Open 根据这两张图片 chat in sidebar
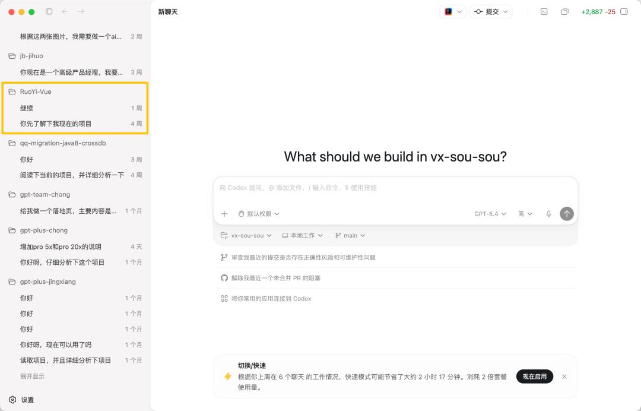641x411 pixels. (x=75, y=37)
